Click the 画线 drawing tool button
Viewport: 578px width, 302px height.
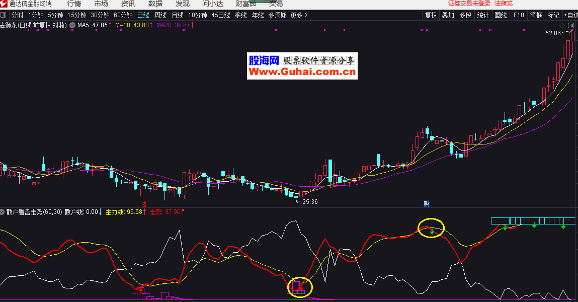[501, 15]
